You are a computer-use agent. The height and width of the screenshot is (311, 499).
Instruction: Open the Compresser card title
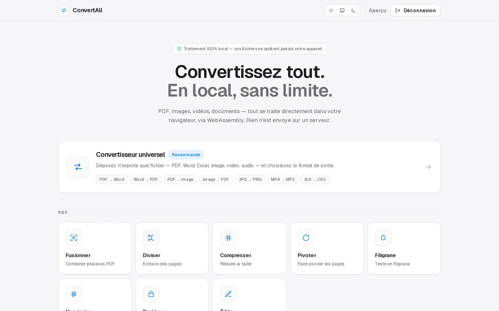pyautogui.click(x=236, y=255)
